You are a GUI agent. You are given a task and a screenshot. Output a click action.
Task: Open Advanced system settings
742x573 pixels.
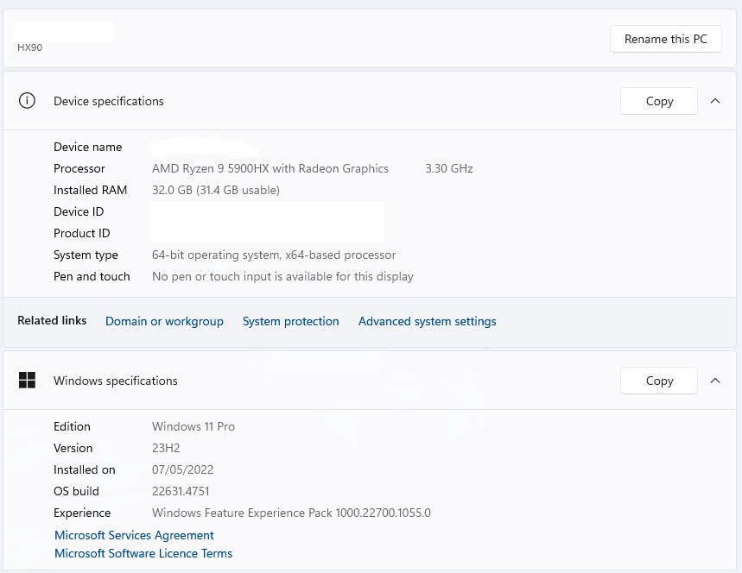click(x=427, y=321)
